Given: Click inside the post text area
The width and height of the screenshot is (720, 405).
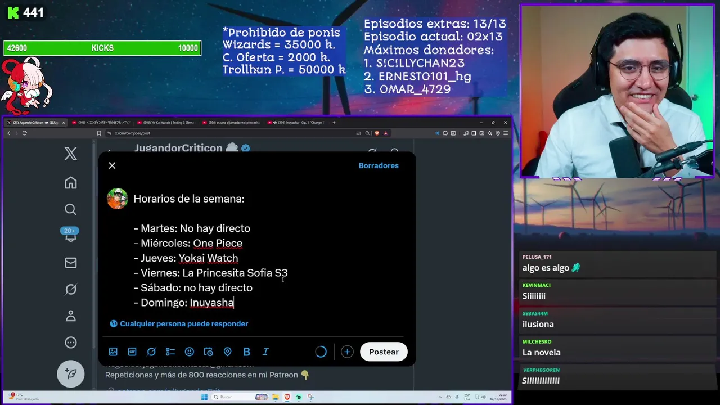Looking at the screenshot, I should pos(267,250).
